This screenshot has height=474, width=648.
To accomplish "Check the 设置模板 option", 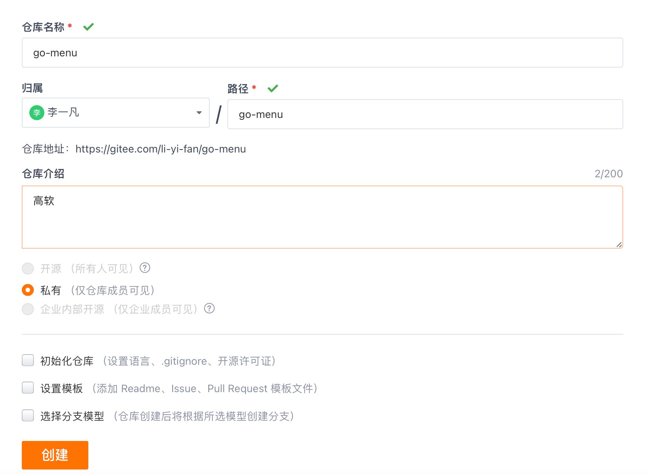I will (x=28, y=388).
